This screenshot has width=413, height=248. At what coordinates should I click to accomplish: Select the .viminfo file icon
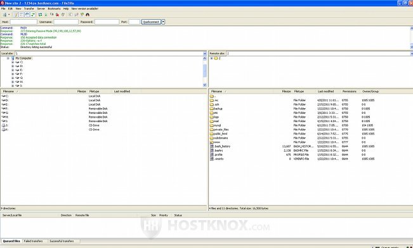(x=212, y=159)
